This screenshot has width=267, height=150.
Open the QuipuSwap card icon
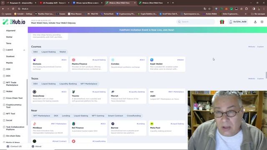click(34, 92)
